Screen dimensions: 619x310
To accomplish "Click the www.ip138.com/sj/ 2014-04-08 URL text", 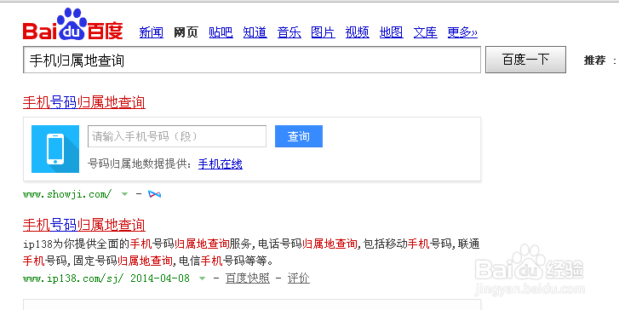I will 106,278.
